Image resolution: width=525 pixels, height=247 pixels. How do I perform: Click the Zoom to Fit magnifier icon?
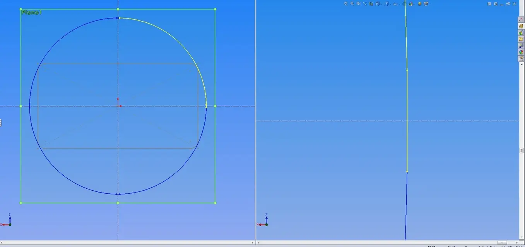click(346, 3)
